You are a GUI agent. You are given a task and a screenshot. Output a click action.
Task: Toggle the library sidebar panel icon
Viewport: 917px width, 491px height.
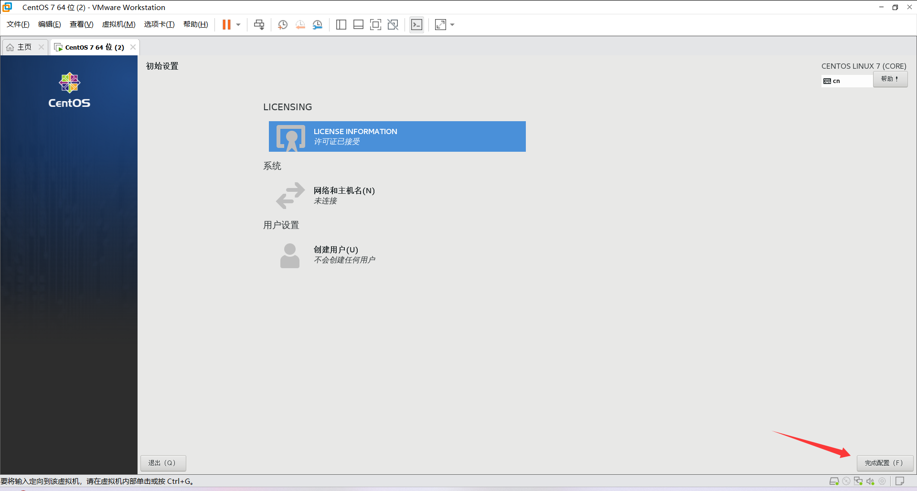pos(341,24)
